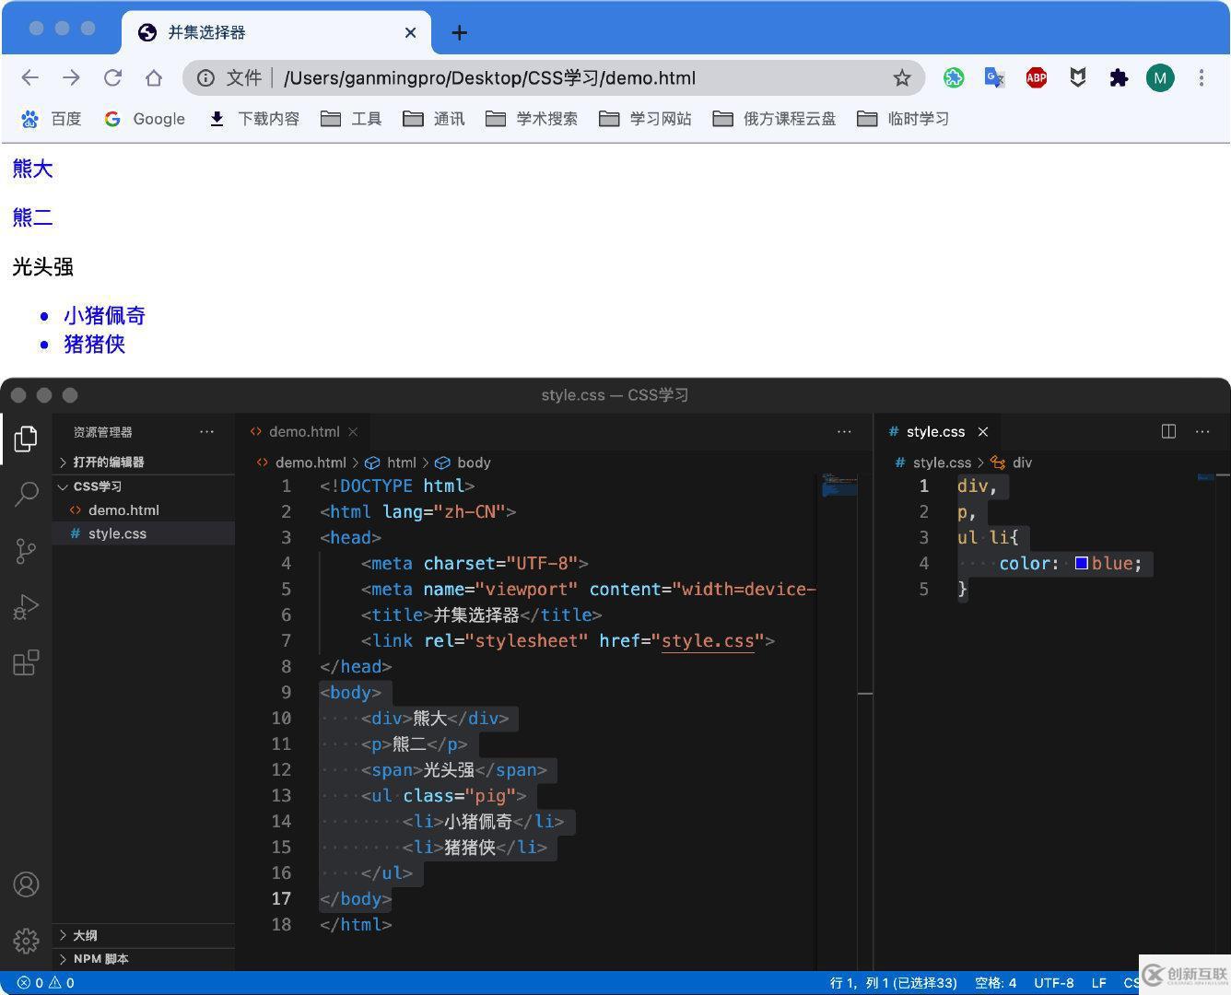Open 学习网站 bookmark folder
Image resolution: width=1231 pixels, height=995 pixels.
pyautogui.click(x=645, y=119)
